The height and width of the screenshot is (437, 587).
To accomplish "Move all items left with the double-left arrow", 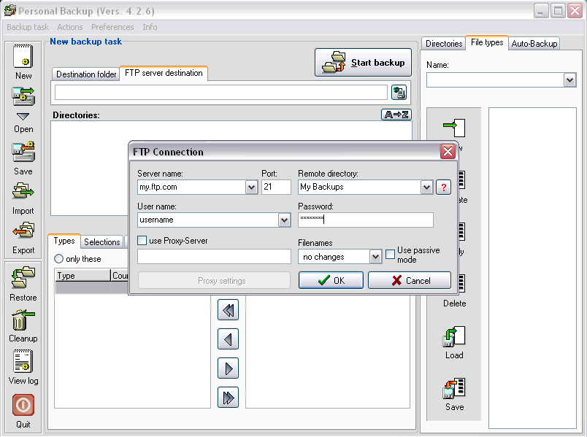I will (x=228, y=310).
